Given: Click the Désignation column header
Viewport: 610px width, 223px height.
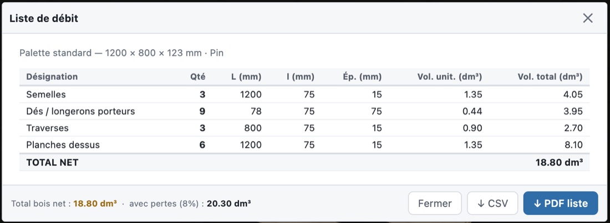Looking at the screenshot, I should 52,77.
